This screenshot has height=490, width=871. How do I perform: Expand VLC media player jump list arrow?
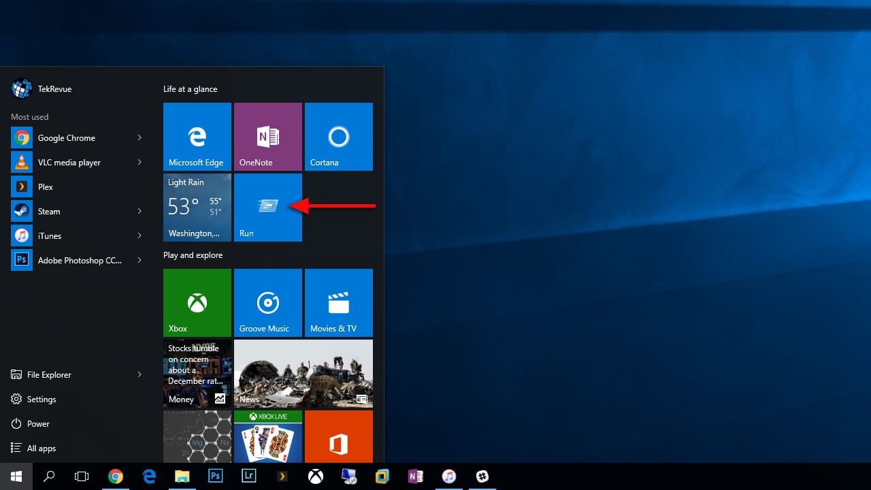[x=139, y=163]
